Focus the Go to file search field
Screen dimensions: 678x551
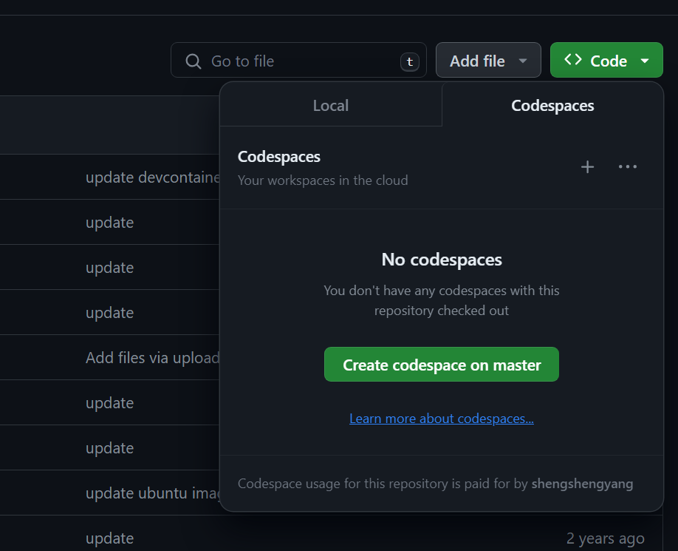coord(295,61)
